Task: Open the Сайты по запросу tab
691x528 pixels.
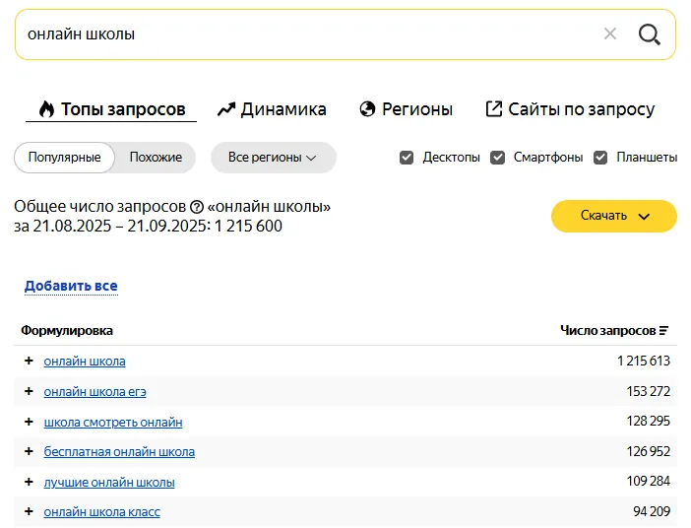Action: pos(570,109)
